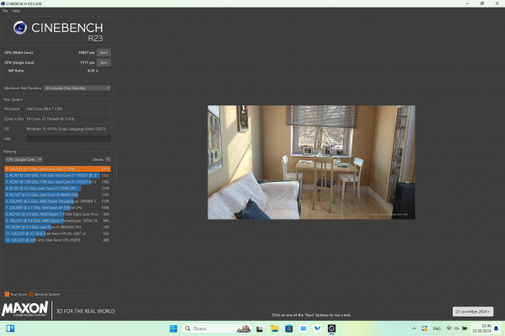Click the orange Your Score color swatch
Screen dimensions: 505x336
click(x=7, y=294)
